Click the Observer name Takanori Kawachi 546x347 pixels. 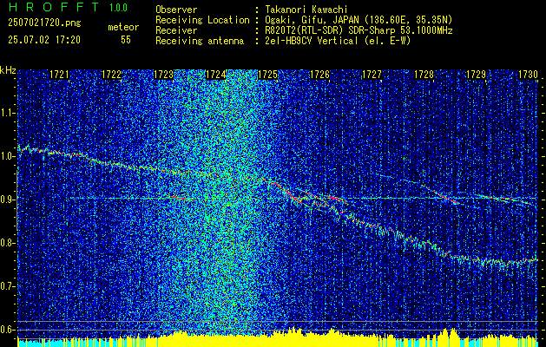(306, 10)
